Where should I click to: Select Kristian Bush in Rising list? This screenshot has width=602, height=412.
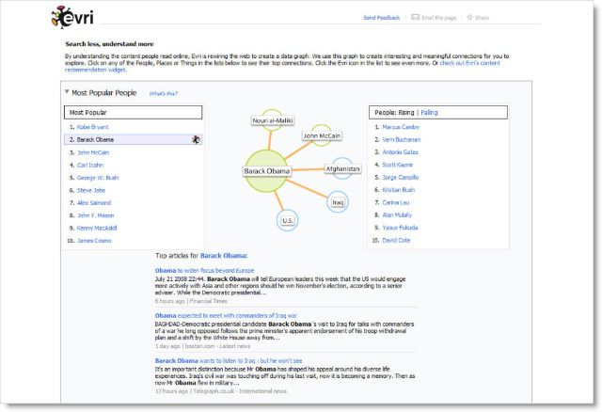pyautogui.click(x=399, y=190)
